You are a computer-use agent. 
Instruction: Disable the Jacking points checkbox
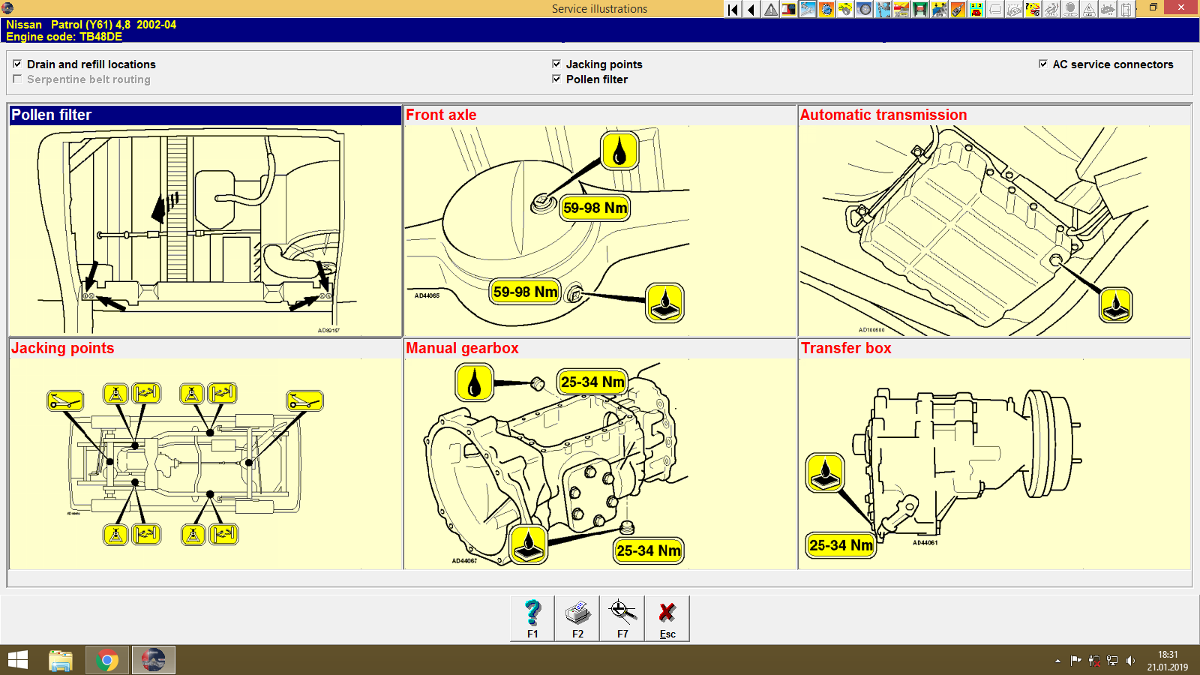click(x=556, y=64)
